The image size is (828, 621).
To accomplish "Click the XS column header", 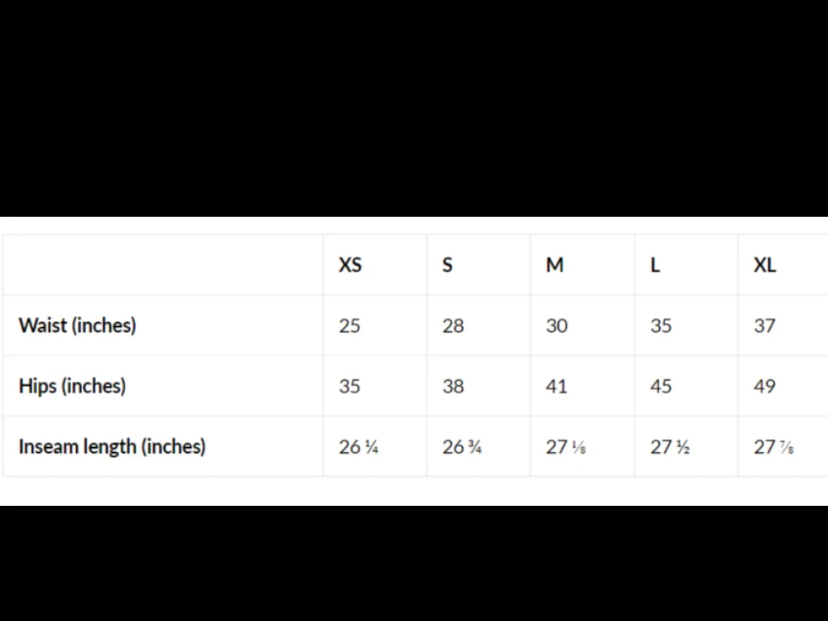I will click(x=350, y=265).
